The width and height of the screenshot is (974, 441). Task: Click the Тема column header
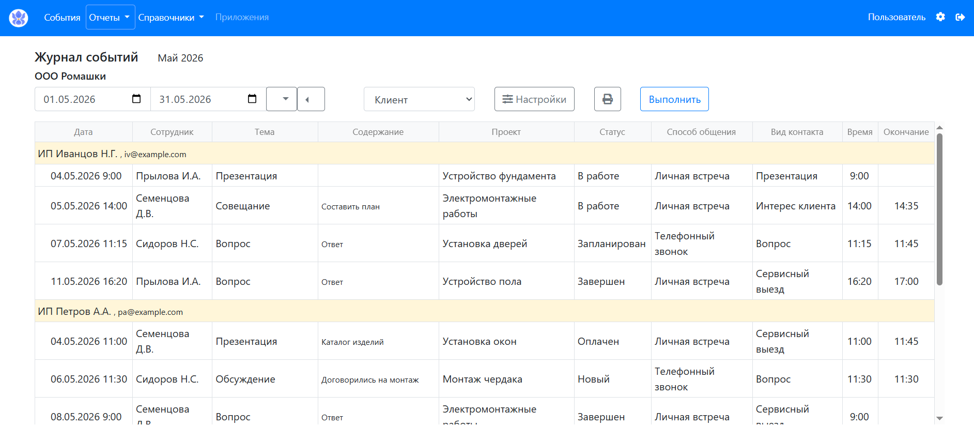coord(265,132)
